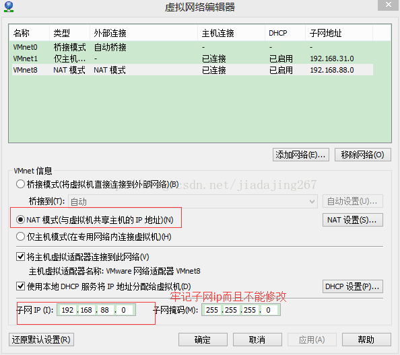Close the 虚拟网络编辑器 dialog
Image resolution: width=400 pixels, height=355 pixels.
[x=389, y=5]
